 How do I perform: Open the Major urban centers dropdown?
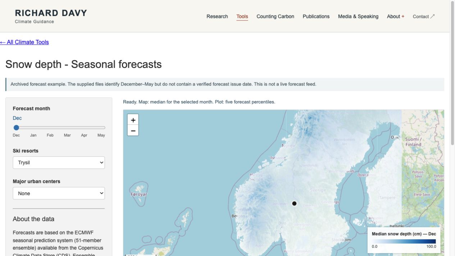coord(59,193)
